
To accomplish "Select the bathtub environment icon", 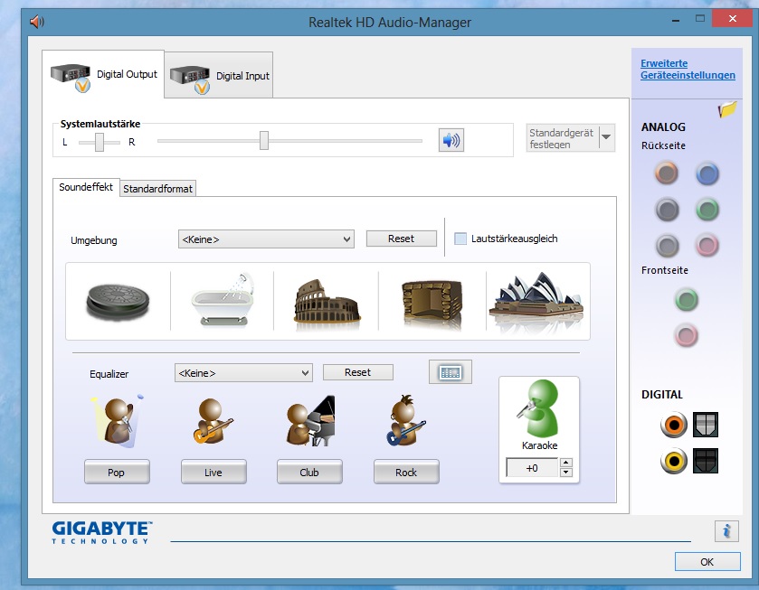I will [223, 300].
